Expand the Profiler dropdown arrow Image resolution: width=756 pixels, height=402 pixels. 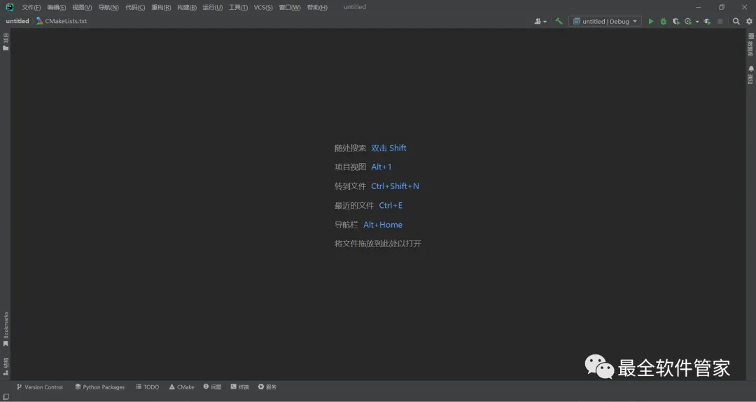[x=697, y=22]
